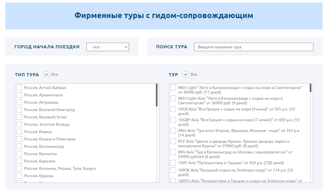Check the RKM Light Калининград tour checkbox
The height and width of the screenshot is (191, 327).
(173, 88)
